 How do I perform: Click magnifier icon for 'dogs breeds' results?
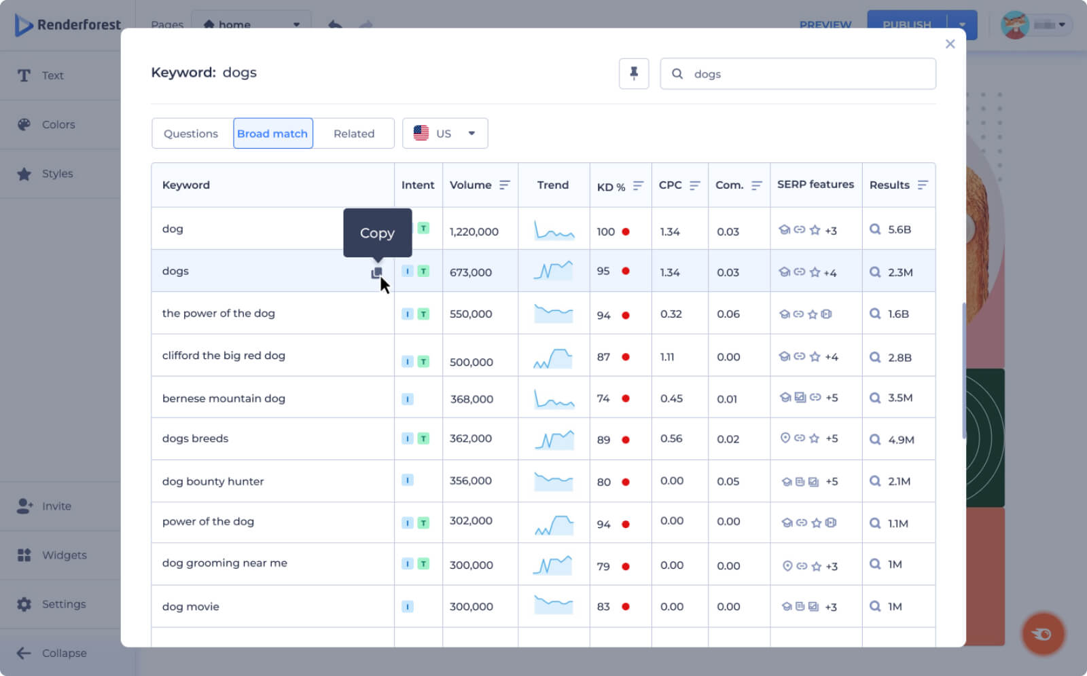point(875,439)
